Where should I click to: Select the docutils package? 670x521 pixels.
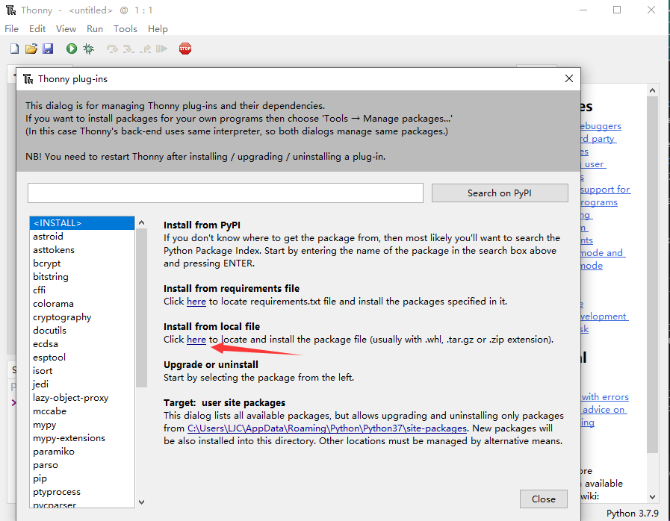point(82,331)
